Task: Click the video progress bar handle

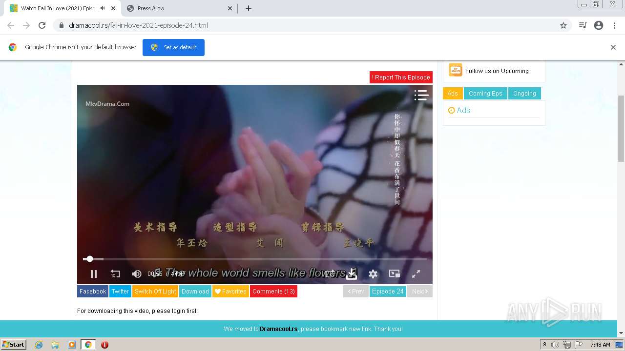Action: [89, 259]
